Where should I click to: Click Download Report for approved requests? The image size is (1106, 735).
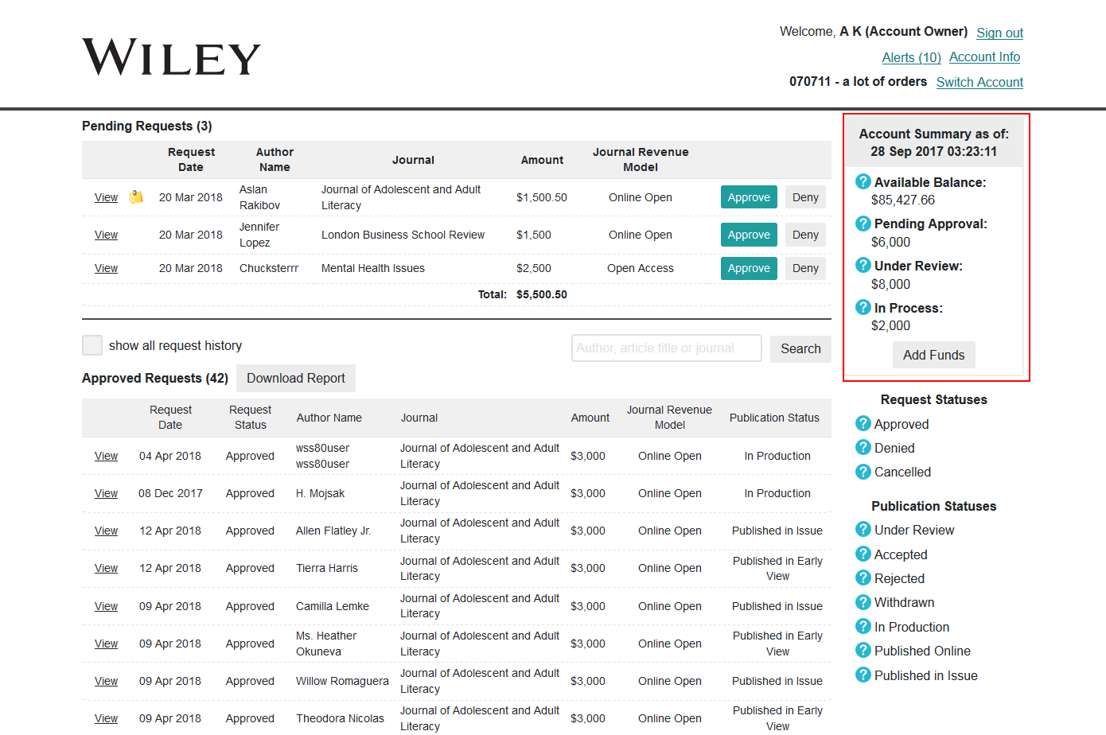point(295,378)
